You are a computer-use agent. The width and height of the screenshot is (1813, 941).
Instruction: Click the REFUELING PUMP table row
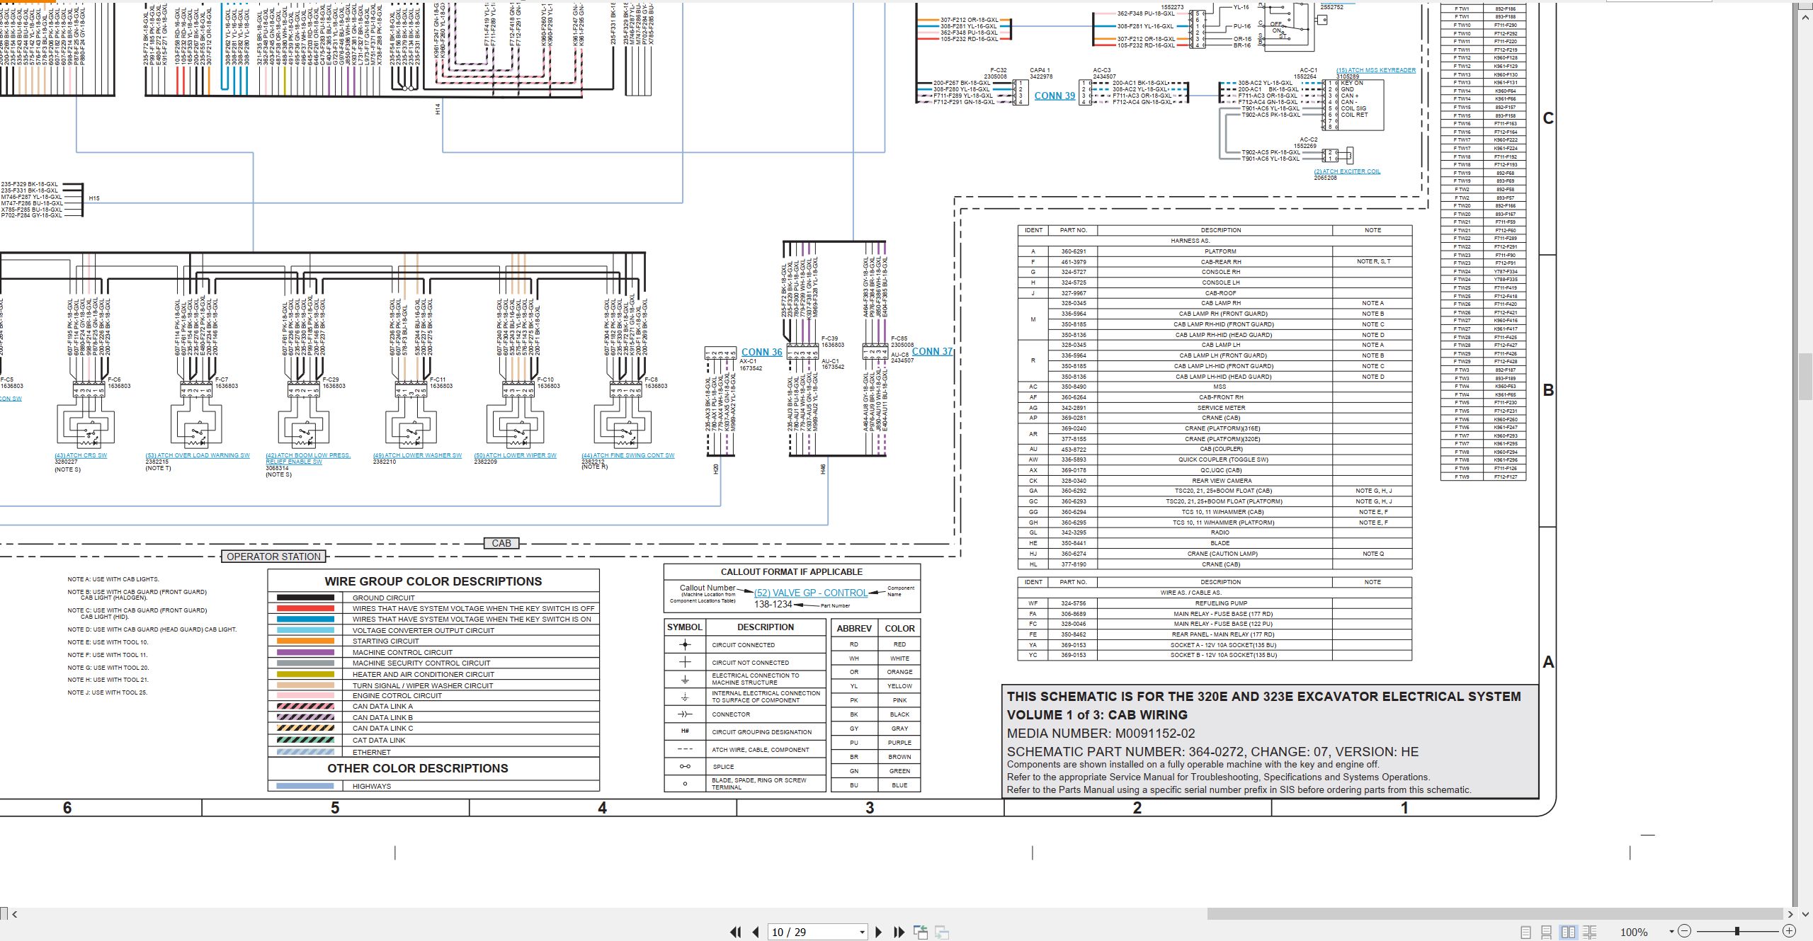1215,603
